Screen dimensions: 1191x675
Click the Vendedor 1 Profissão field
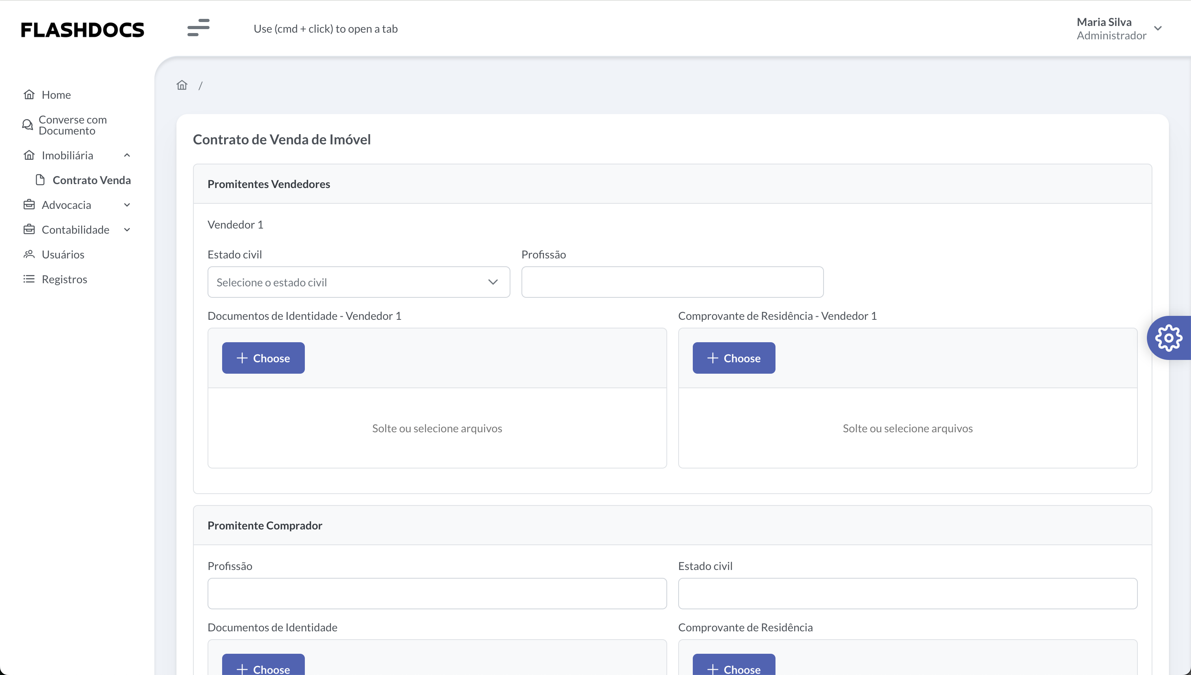pyautogui.click(x=672, y=282)
